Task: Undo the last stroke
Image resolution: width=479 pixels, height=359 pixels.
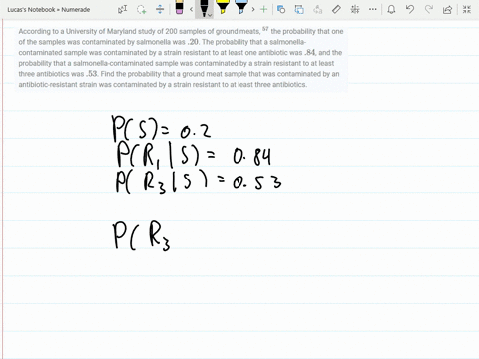Action: (x=410, y=9)
